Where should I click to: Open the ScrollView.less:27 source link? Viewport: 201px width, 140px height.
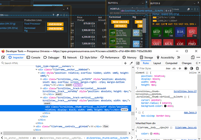click(185, 91)
